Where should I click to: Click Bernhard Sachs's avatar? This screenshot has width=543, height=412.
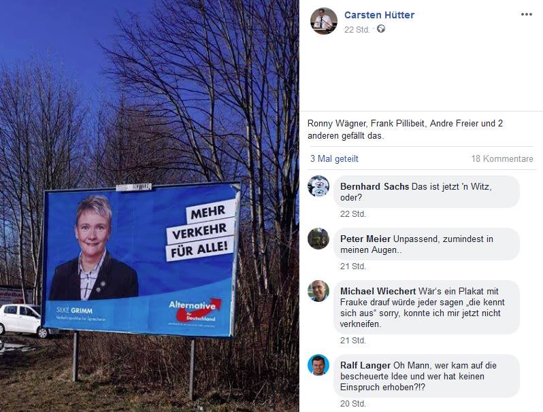pyautogui.click(x=318, y=186)
